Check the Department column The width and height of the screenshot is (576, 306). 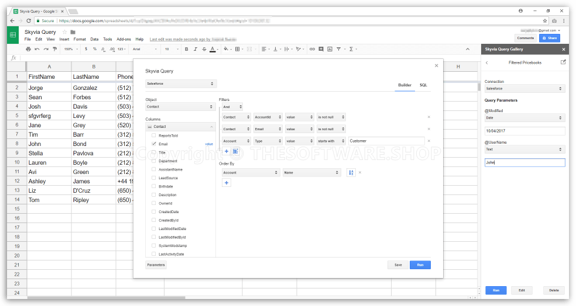click(x=154, y=161)
